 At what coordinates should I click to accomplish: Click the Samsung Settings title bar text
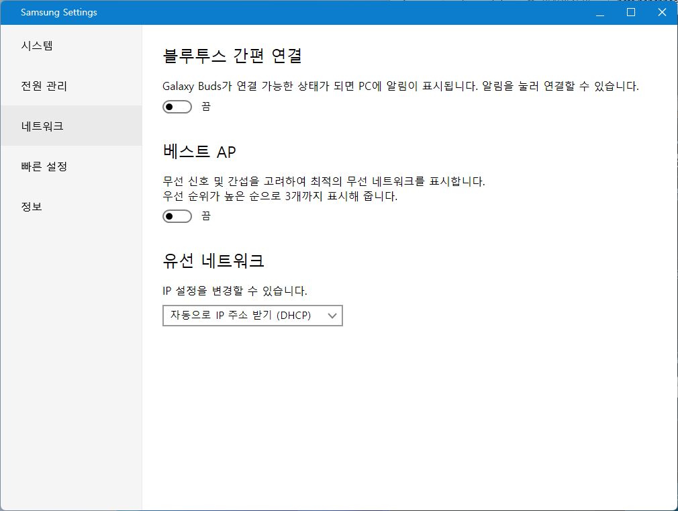coord(59,13)
